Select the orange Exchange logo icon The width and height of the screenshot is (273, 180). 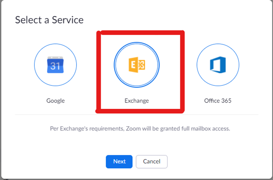tap(136, 65)
